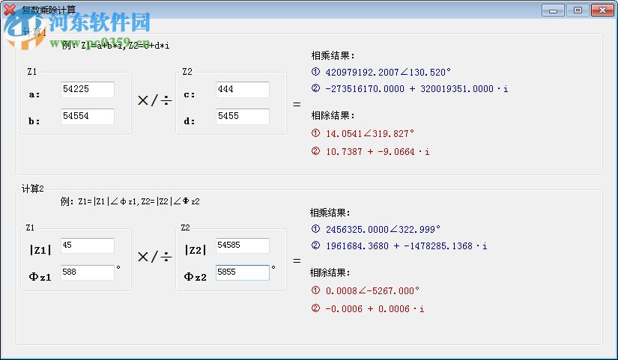Click the 相乘结果 label in 计算1

[x=333, y=55]
